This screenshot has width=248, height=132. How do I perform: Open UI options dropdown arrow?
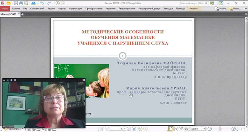point(216,3)
